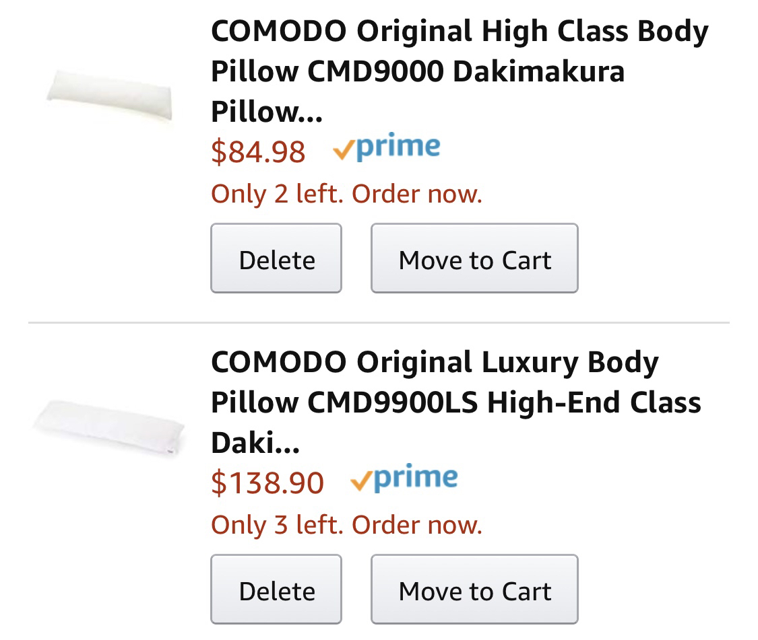Open the COMODO Original Luxury Body Pillow title
Image resolution: width=758 pixels, height=640 pixels.
[435, 363]
